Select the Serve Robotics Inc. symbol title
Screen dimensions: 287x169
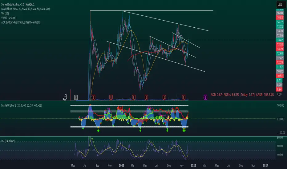(18, 4)
